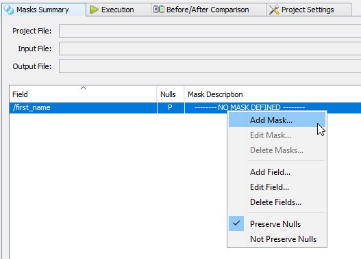Click the Before/After Comparison tab icon
This screenshot has width=361, height=259.
click(159, 9)
